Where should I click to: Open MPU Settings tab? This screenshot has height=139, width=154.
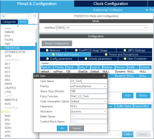pyautogui.click(x=134, y=50)
